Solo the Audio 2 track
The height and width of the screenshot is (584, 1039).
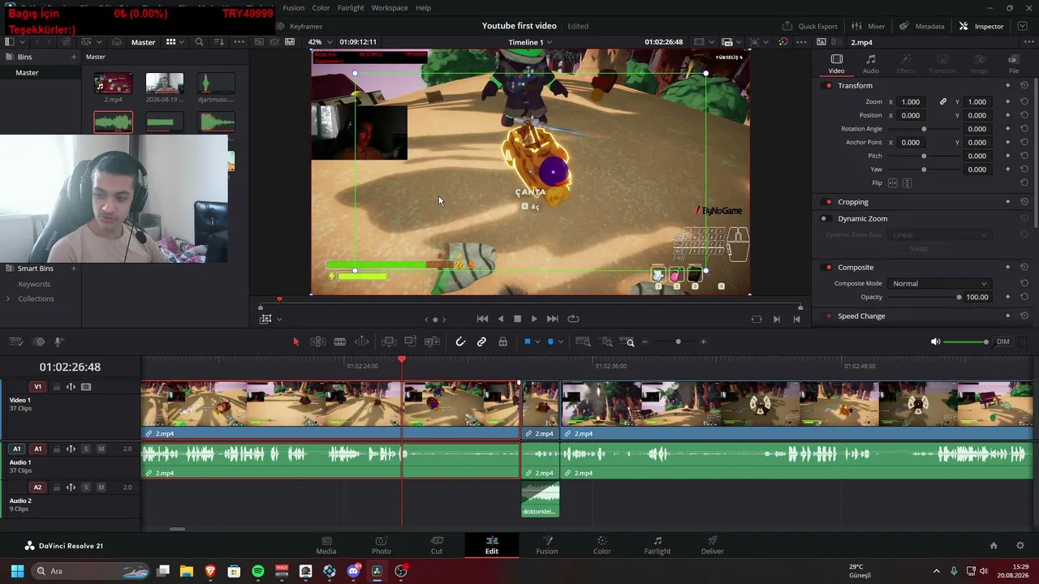pos(86,487)
